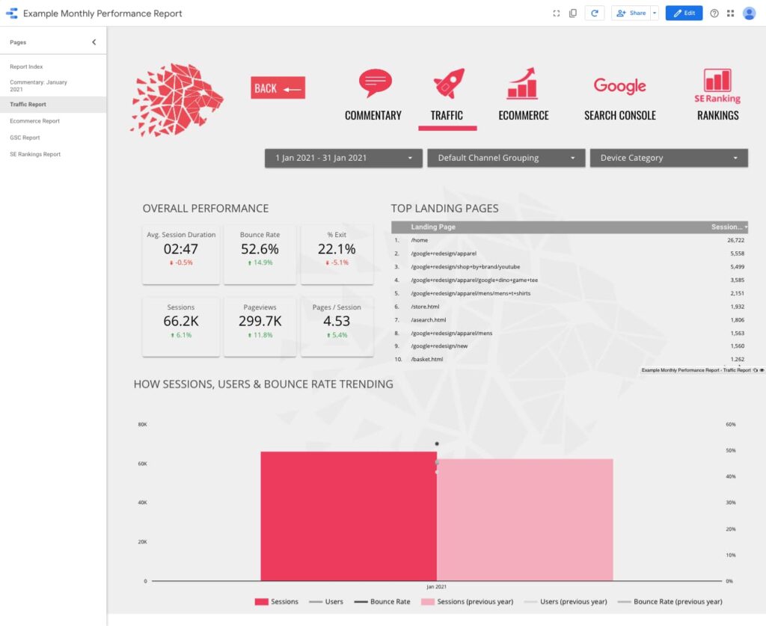Screen dimensions: 766x626
Task: Open the date range dropdown
Action: click(x=343, y=158)
